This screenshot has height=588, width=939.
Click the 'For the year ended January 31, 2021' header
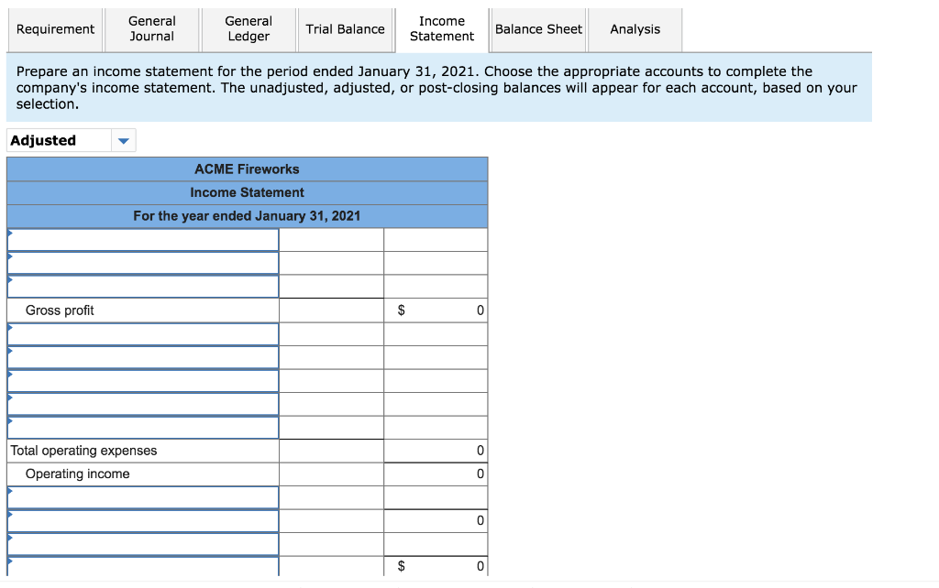pyautogui.click(x=247, y=216)
